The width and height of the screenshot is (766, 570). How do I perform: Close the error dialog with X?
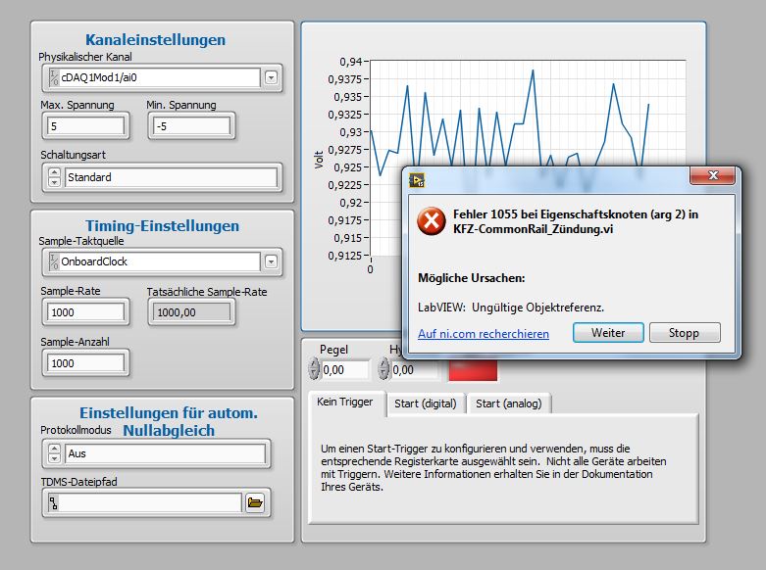(713, 175)
